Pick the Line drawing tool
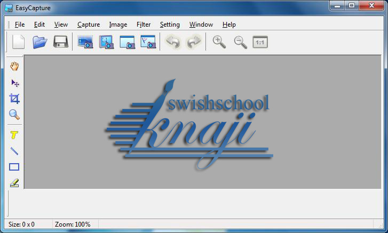 click(14, 151)
